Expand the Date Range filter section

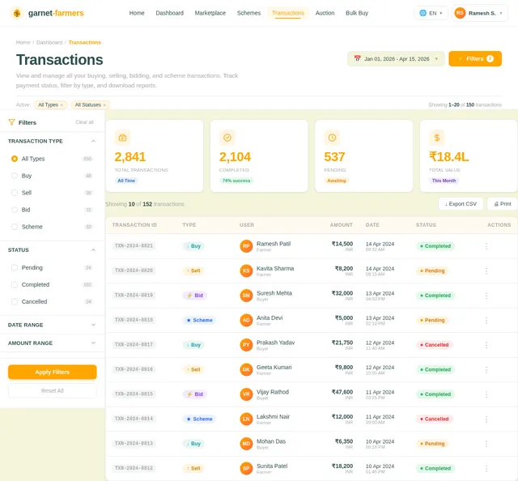[x=52, y=325]
